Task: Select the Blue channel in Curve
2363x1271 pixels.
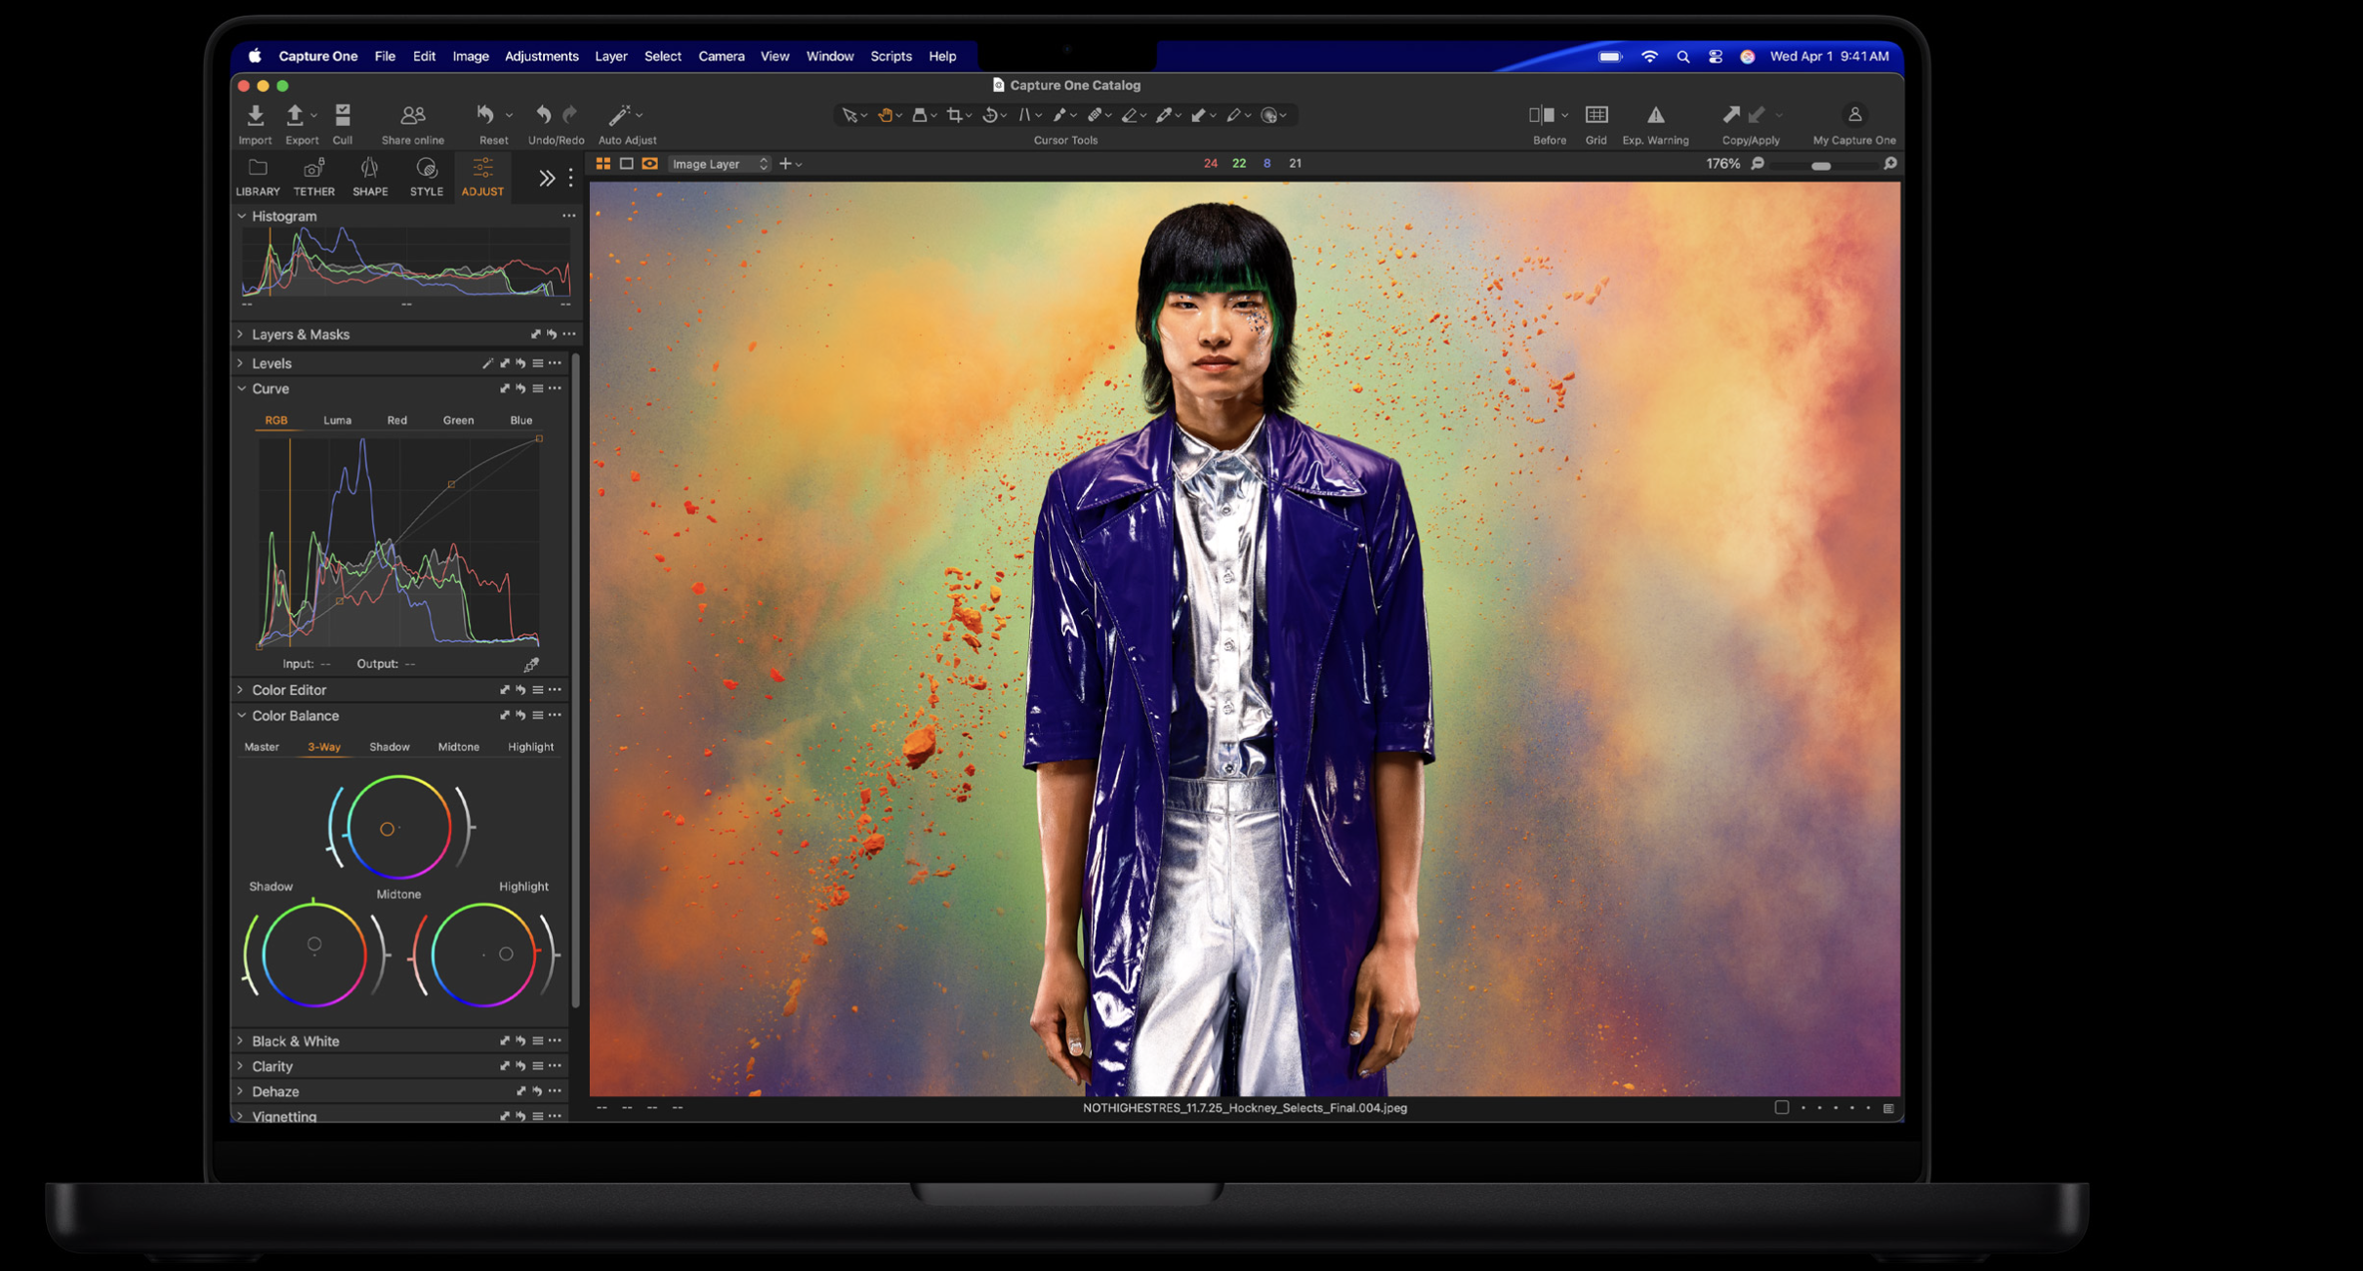Action: [x=520, y=420]
